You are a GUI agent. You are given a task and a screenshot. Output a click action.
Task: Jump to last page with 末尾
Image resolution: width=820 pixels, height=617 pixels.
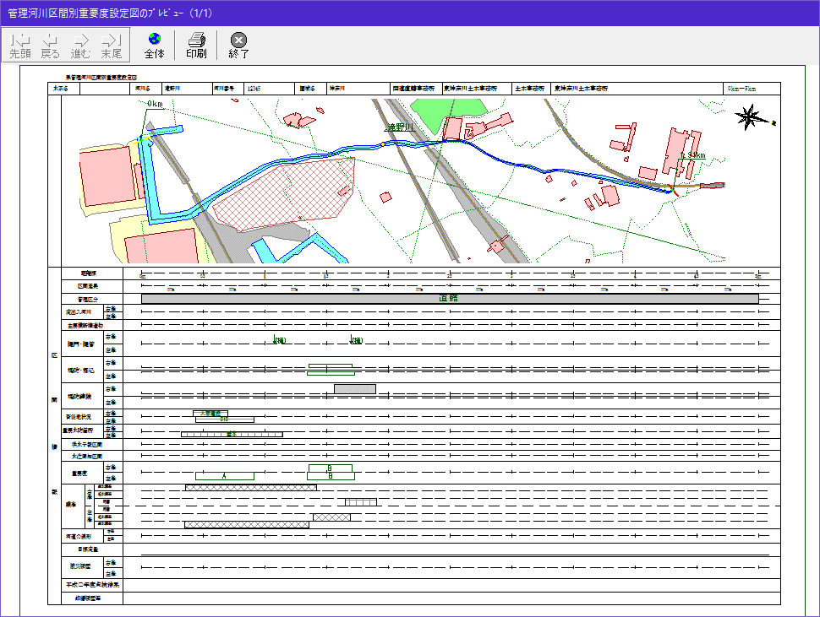pos(111,45)
